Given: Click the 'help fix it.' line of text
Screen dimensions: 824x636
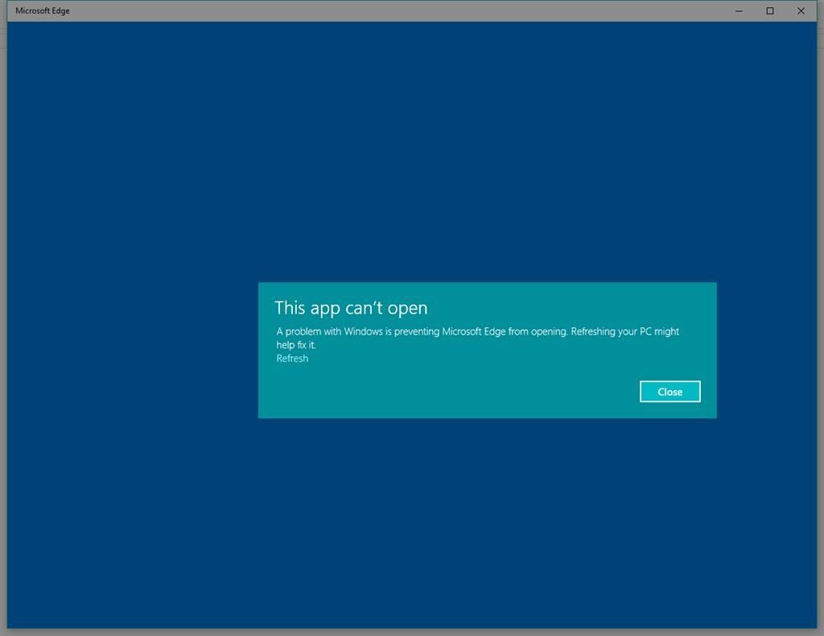Looking at the screenshot, I should click(x=296, y=345).
